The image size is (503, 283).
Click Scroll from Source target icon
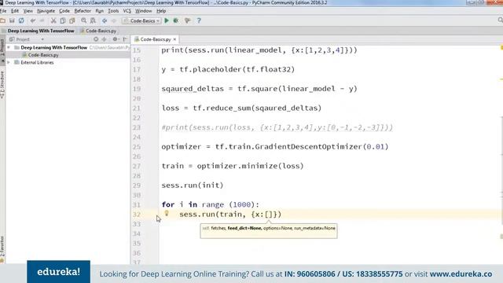[96, 39]
